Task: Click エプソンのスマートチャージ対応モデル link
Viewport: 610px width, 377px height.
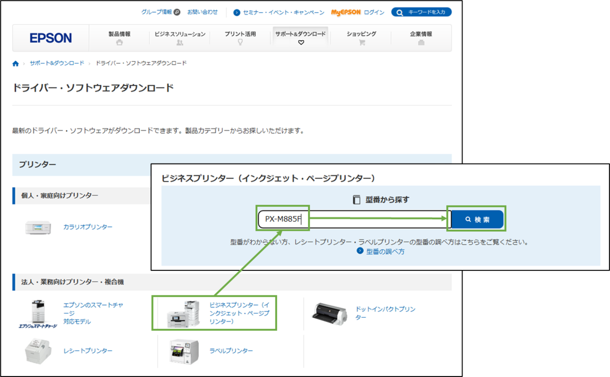Action: 93,313
